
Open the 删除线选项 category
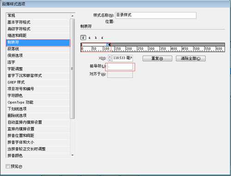pyautogui.click(x=38, y=115)
